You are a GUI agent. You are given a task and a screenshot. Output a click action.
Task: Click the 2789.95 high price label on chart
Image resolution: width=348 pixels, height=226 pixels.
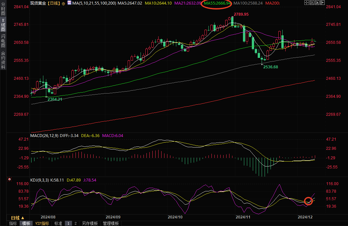point(241,14)
